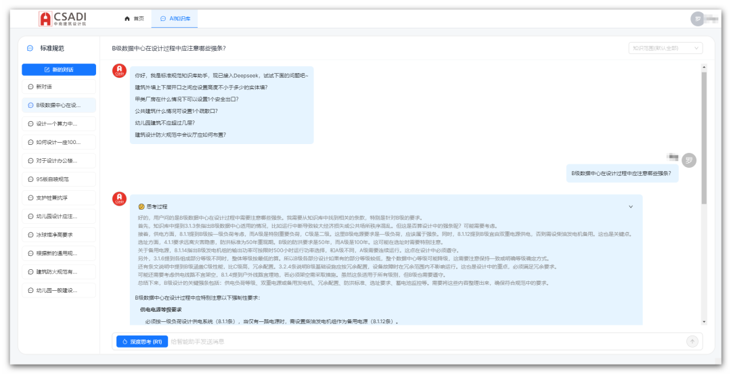Click the assistant avatar beside 思考过程 reply
The height and width of the screenshot is (374, 731).
pyautogui.click(x=119, y=199)
